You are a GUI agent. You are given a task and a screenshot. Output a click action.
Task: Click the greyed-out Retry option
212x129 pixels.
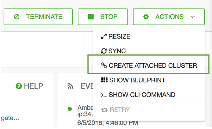tap(149, 110)
